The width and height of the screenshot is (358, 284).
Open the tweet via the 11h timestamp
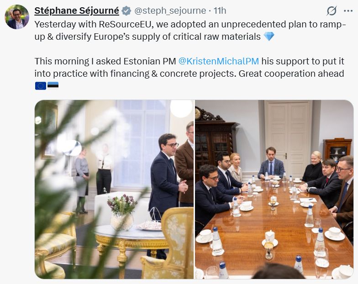click(220, 11)
